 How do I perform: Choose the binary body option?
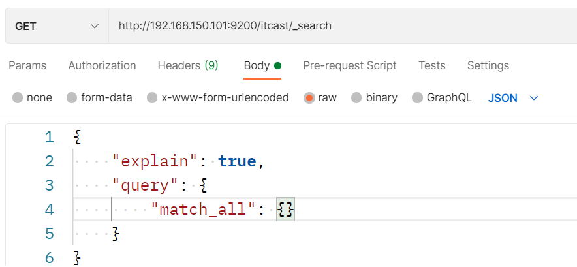click(356, 98)
